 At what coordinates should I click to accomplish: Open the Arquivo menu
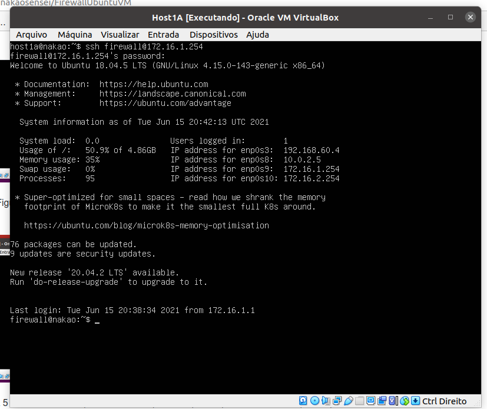click(31, 35)
